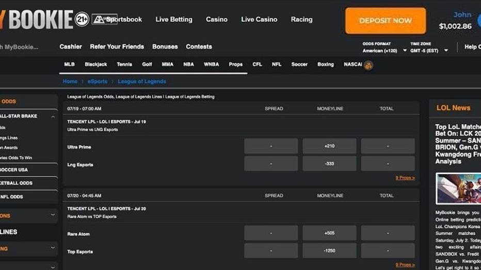Open the Cashier page
The height and width of the screenshot is (270, 481).
[71, 46]
